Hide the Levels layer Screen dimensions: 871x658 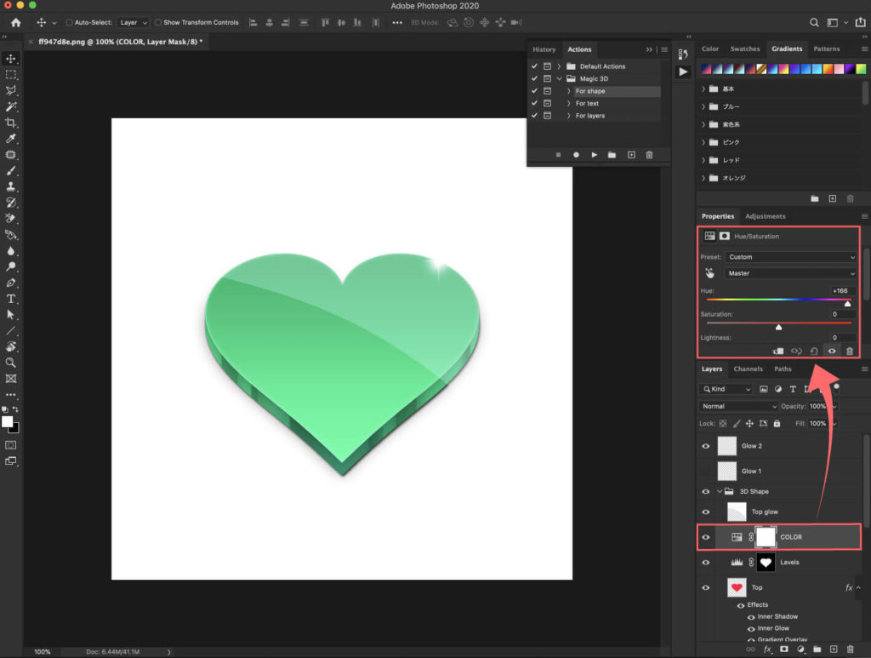(705, 563)
